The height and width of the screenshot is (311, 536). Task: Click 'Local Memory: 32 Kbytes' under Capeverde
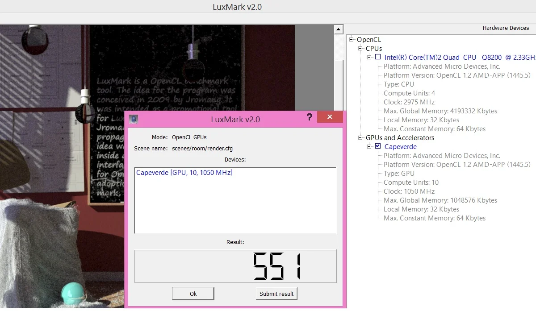(x=421, y=209)
